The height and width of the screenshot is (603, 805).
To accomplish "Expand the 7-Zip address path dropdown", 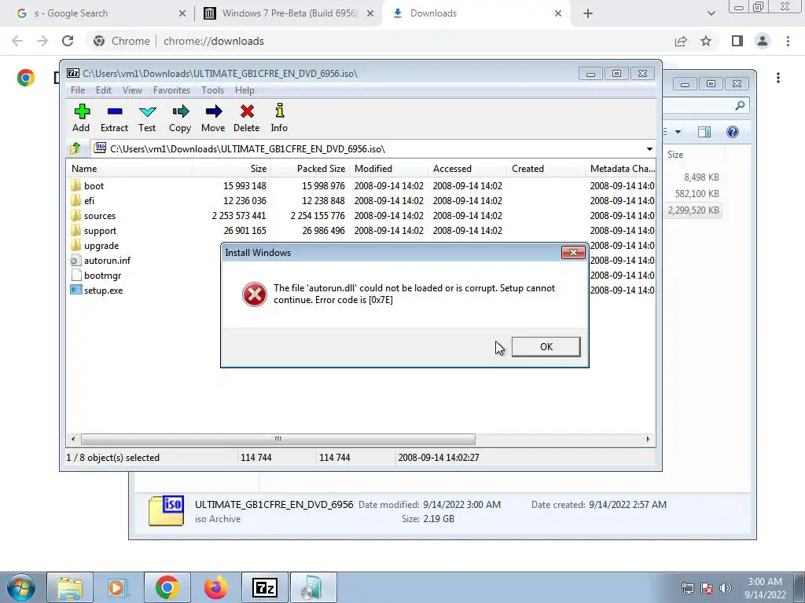I will [x=649, y=148].
